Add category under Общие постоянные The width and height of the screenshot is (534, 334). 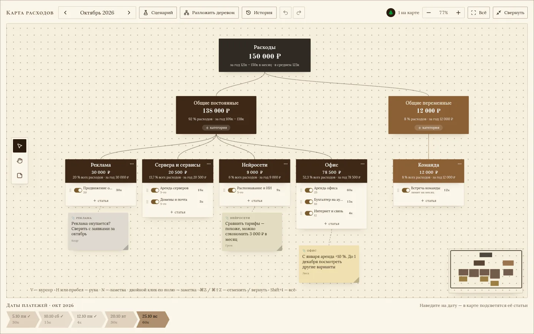(x=216, y=128)
